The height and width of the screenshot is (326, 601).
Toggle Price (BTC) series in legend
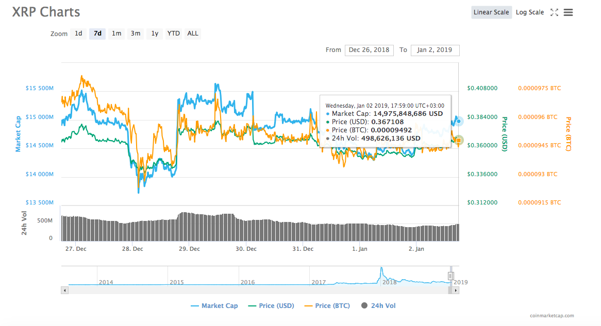tap(327, 306)
